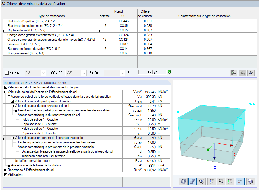Click the eye view mode icon

(x=251, y=73)
